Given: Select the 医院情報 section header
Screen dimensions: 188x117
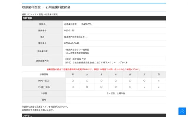Looking at the screenshot, I should [28, 18].
